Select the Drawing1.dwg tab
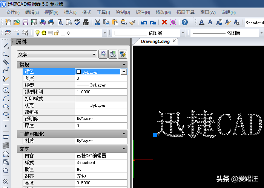The height and width of the screenshot is (188, 264). pyautogui.click(x=155, y=41)
